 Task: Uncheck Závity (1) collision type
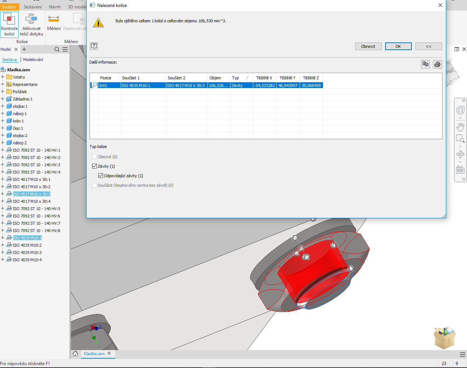94,166
